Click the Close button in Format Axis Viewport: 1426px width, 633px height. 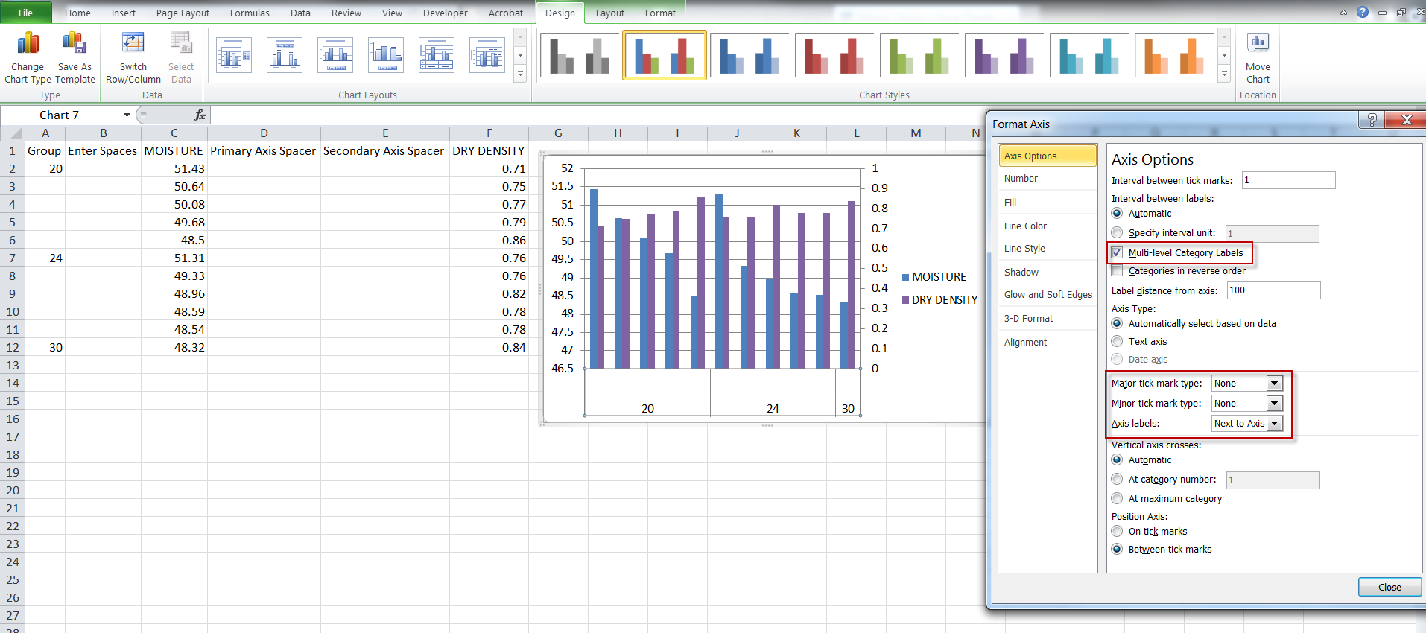[x=1389, y=588]
